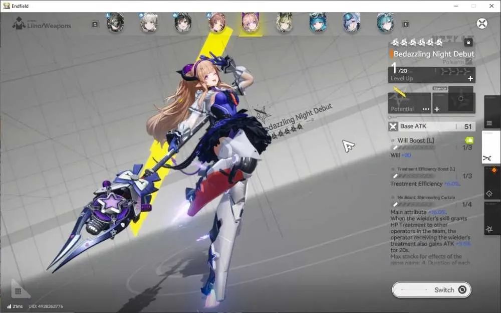This screenshot has width=501, height=313.
Task: Select the green-blonde operator portrait
Action: coord(285,23)
